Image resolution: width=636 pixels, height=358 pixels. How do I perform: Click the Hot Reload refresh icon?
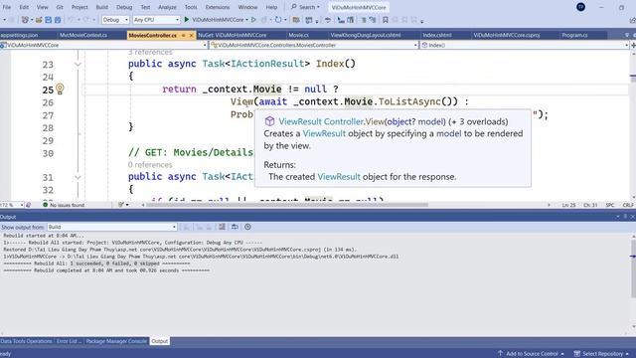tap(278, 20)
